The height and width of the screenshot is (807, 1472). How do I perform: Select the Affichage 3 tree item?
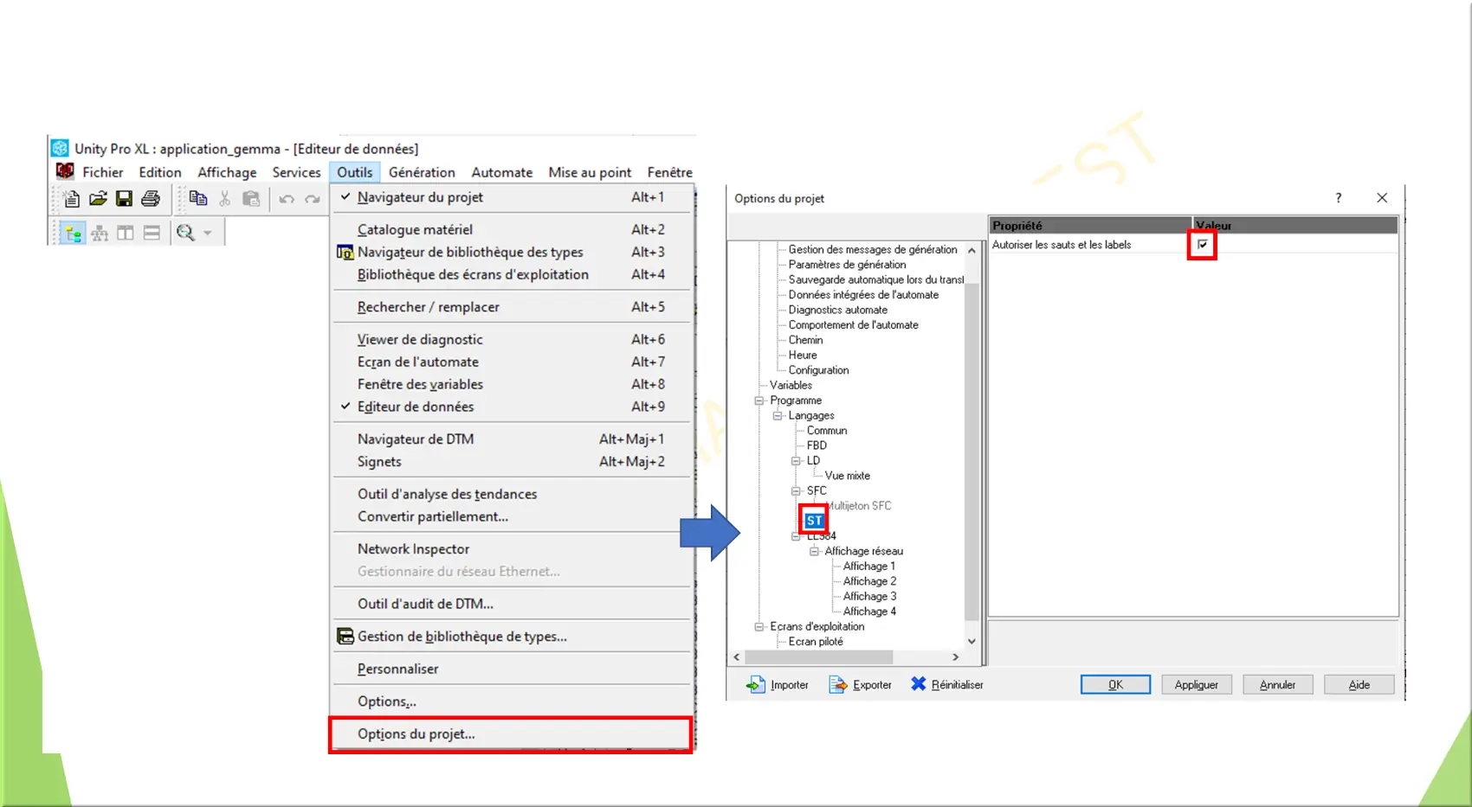pos(869,596)
